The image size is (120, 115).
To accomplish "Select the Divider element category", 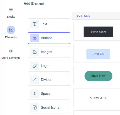I will 49,80.
